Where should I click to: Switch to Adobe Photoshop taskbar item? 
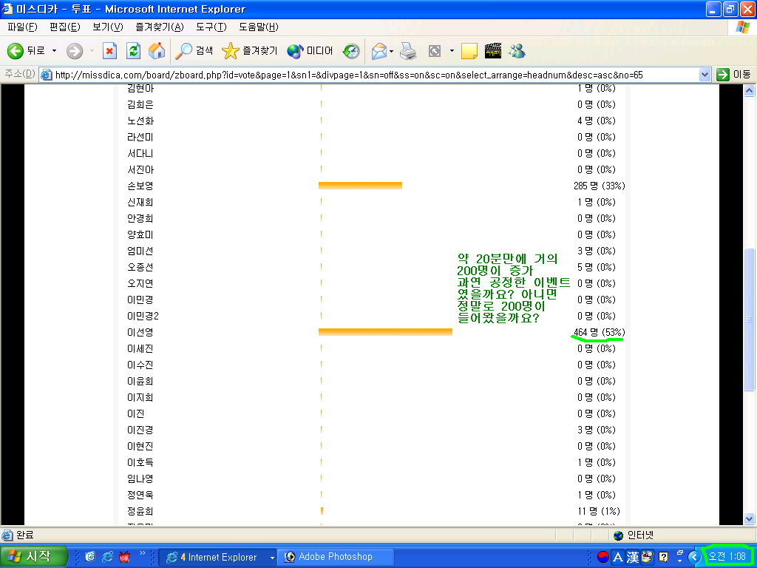point(335,557)
